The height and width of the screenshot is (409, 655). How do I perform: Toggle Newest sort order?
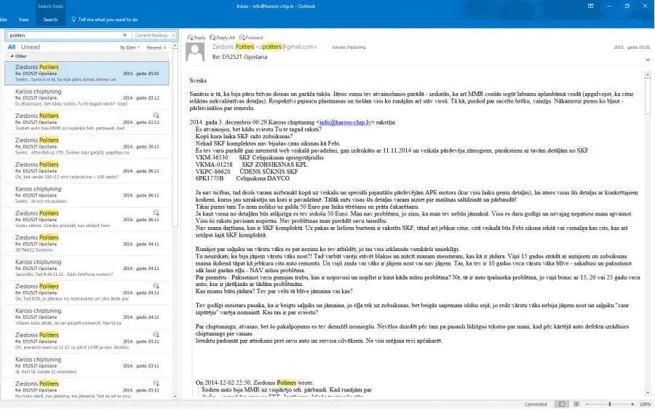coord(156,47)
